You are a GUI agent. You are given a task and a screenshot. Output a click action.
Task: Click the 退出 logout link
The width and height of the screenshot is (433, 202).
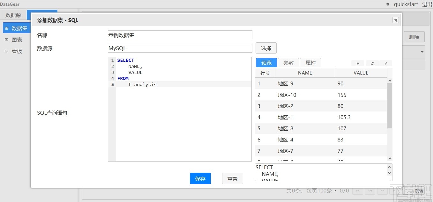(427, 4)
